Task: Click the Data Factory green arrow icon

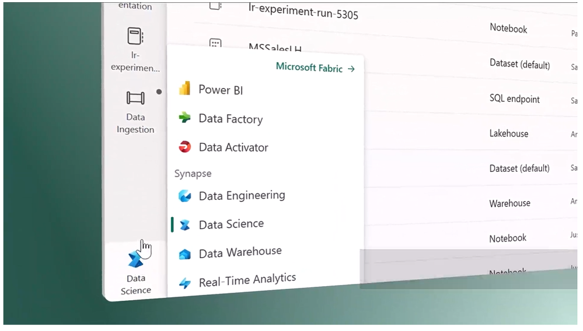Action: (x=184, y=118)
